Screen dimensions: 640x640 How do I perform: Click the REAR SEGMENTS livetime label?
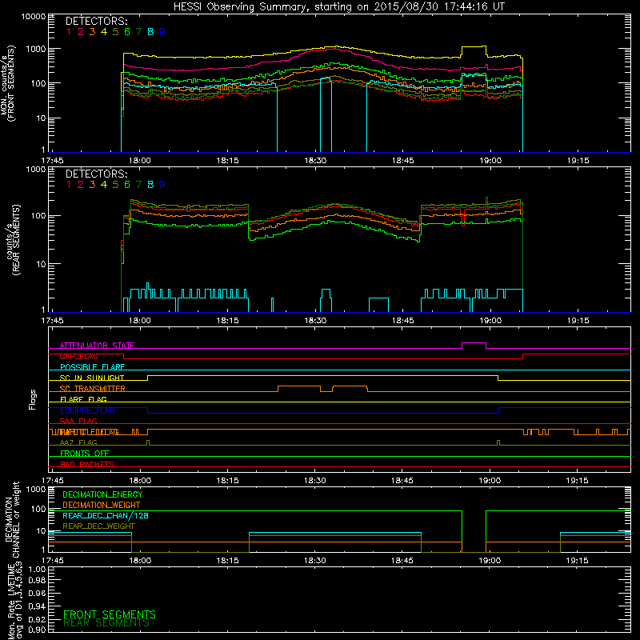click(106, 623)
